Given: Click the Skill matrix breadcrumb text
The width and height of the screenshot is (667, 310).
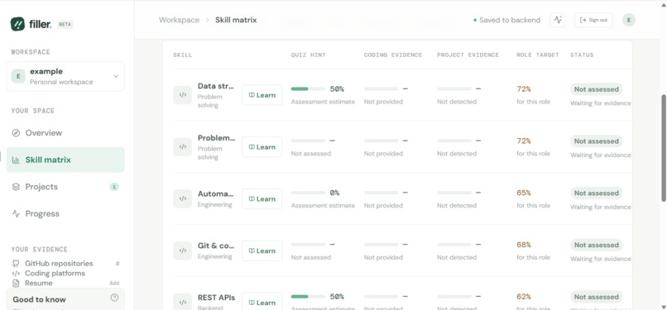Looking at the screenshot, I should tap(236, 20).
